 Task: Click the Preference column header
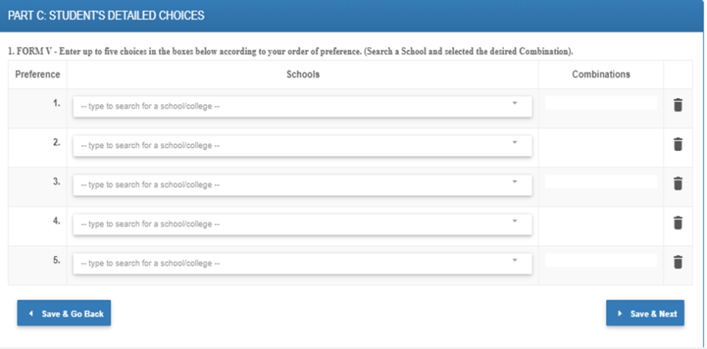pyautogui.click(x=37, y=74)
